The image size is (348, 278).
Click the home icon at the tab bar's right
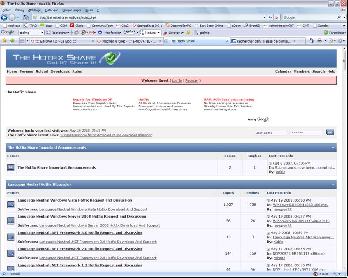click(x=311, y=40)
